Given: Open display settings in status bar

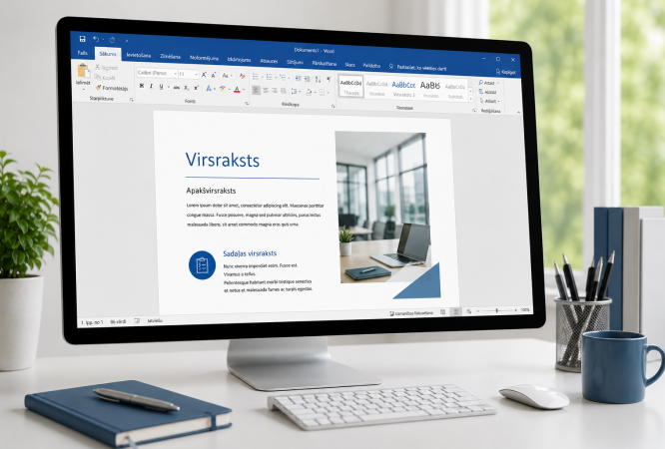Looking at the screenshot, I should (x=411, y=313).
